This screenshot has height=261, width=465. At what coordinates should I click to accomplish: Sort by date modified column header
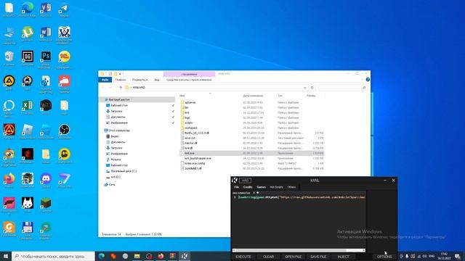tap(253, 96)
